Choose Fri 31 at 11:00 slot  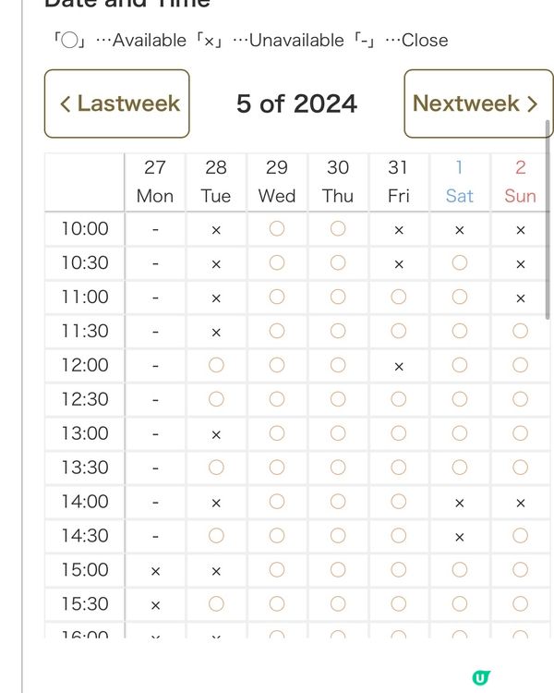399,298
